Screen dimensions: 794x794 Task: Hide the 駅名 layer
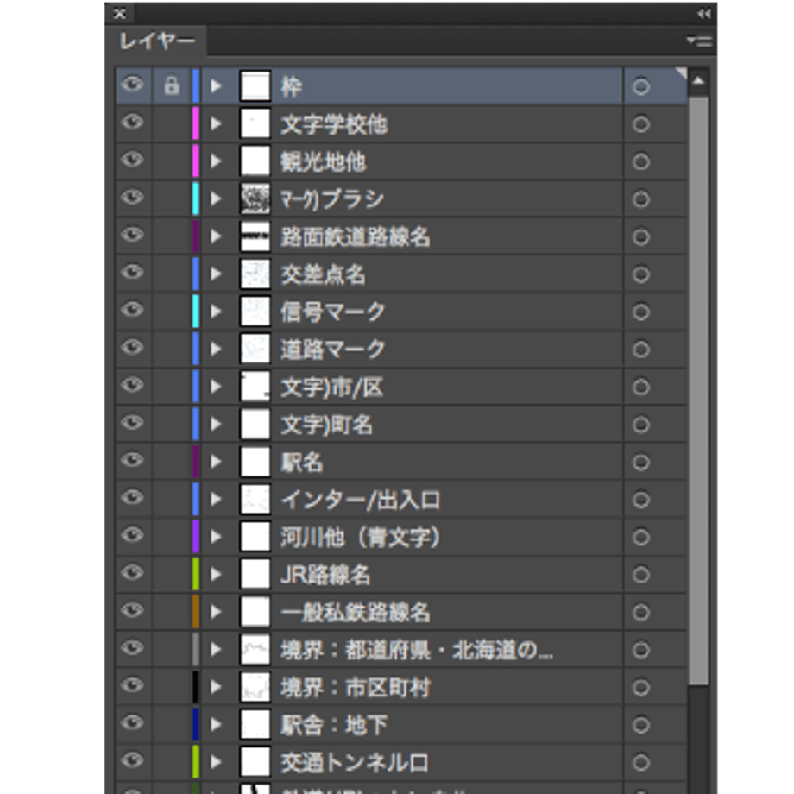pyautogui.click(x=133, y=460)
